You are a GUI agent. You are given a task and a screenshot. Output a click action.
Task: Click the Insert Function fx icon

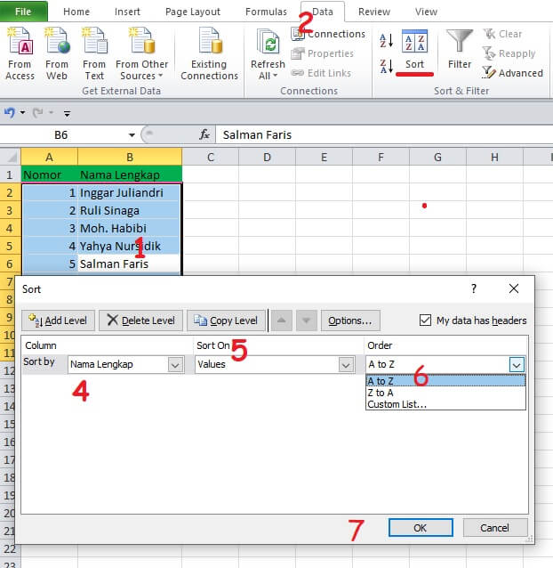(x=204, y=134)
